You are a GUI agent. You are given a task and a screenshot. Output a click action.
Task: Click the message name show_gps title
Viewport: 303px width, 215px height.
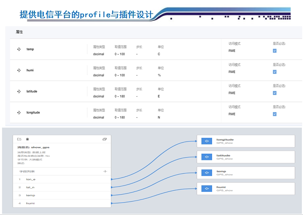33,147
